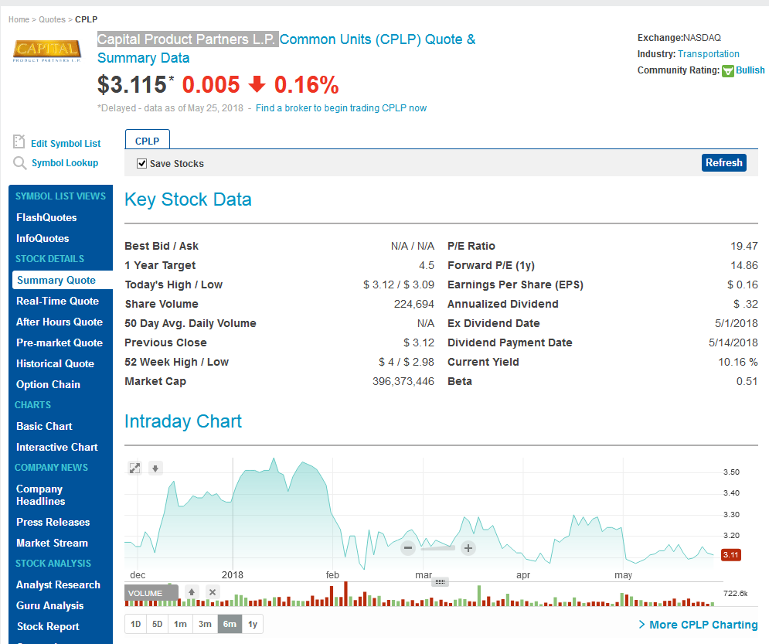Open Guru Analysis in sidebar
The image size is (769, 644).
coord(49,606)
